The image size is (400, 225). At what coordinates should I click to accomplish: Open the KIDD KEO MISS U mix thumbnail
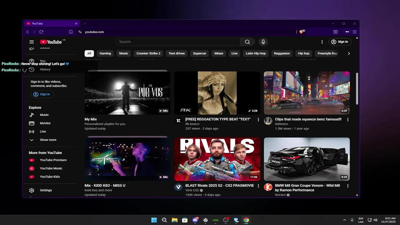[127, 159]
